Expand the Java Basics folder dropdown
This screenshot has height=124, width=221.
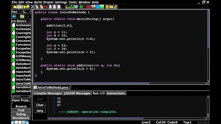(29, 21)
